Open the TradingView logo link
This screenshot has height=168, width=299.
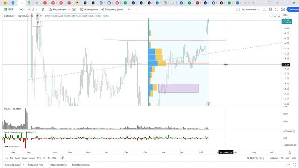tap(12, 147)
